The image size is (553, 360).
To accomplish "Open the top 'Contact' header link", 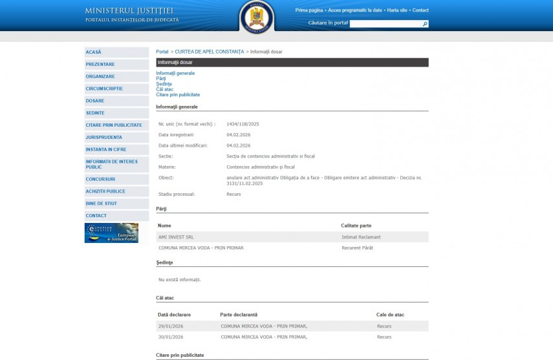I will 420,10.
